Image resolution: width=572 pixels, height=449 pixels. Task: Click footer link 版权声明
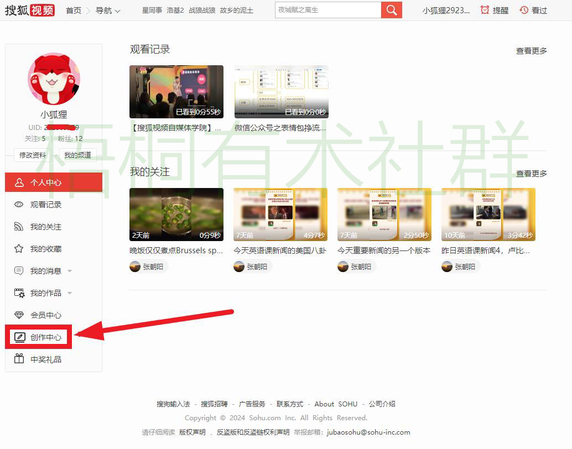[193, 432]
